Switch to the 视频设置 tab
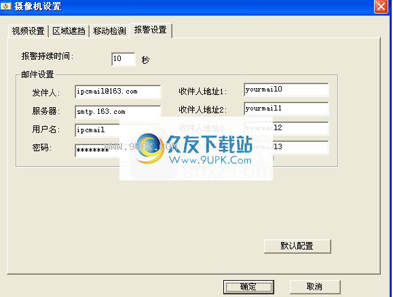393x297 pixels. tap(28, 31)
